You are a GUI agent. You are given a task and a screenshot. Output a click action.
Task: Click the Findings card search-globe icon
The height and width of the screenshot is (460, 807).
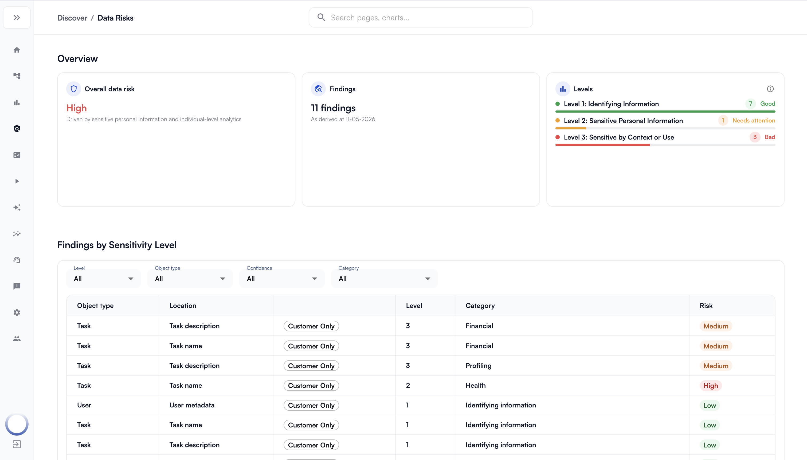(318, 89)
